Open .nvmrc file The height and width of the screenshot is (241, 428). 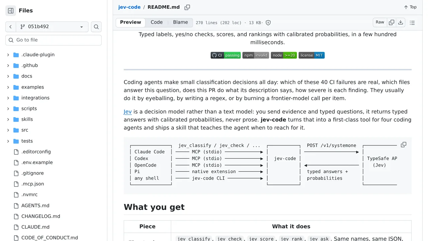(x=29, y=194)
